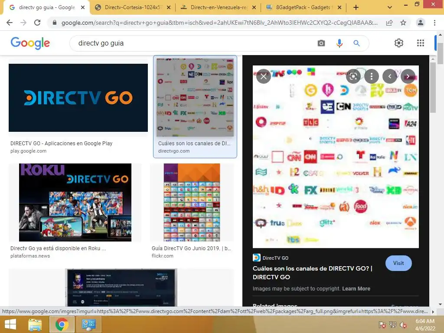Open the Windows Start menu
The image size is (444, 333).
10,324
